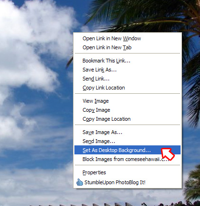Open Properties from the context menu

127,172
